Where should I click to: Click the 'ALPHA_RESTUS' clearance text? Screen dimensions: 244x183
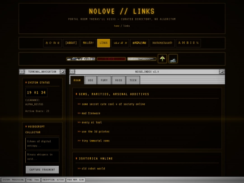click(x=34, y=104)
